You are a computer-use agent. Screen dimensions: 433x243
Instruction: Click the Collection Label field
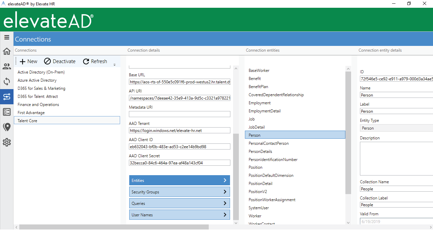click(x=396, y=205)
